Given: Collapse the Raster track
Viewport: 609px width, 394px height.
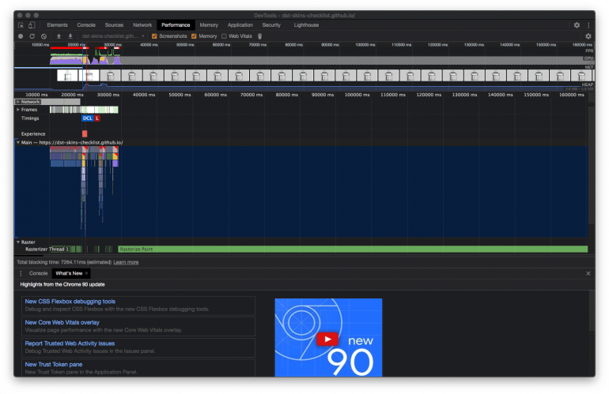Looking at the screenshot, I should point(18,242).
